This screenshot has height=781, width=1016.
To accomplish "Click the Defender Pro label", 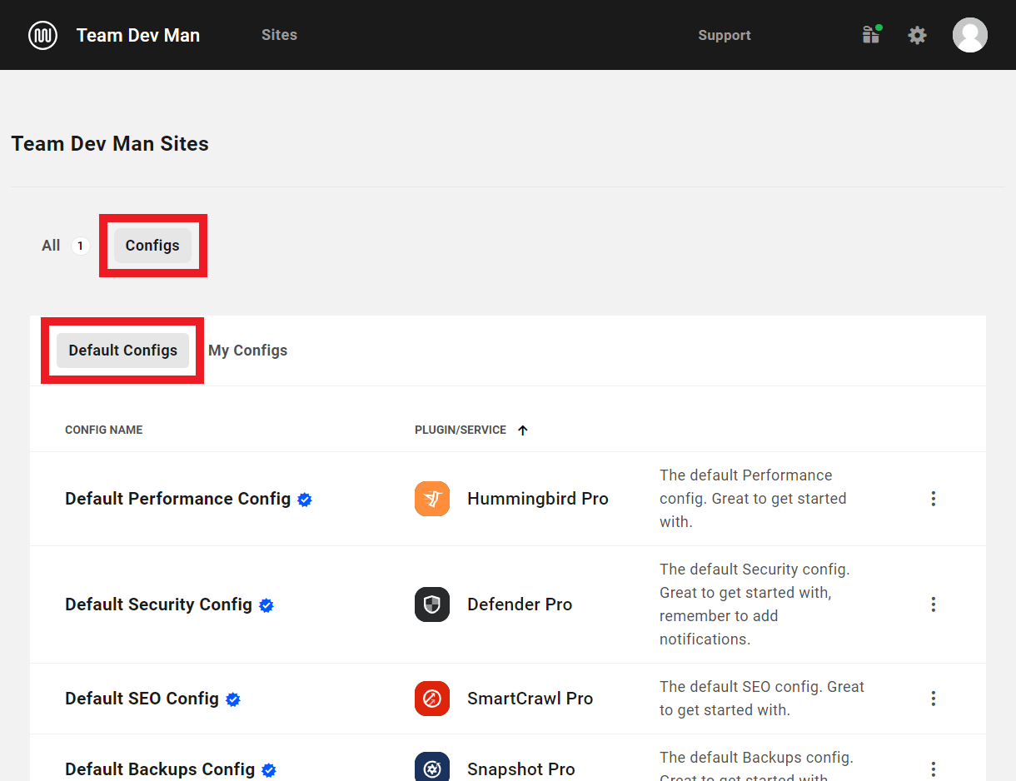I will (520, 604).
